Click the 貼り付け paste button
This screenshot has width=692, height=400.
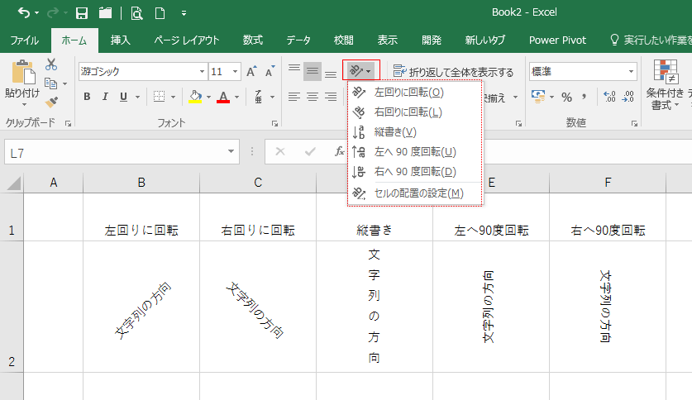point(21,83)
